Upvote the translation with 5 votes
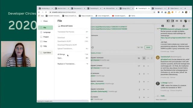This screenshot has width=193, height=108. click(x=144, y=74)
